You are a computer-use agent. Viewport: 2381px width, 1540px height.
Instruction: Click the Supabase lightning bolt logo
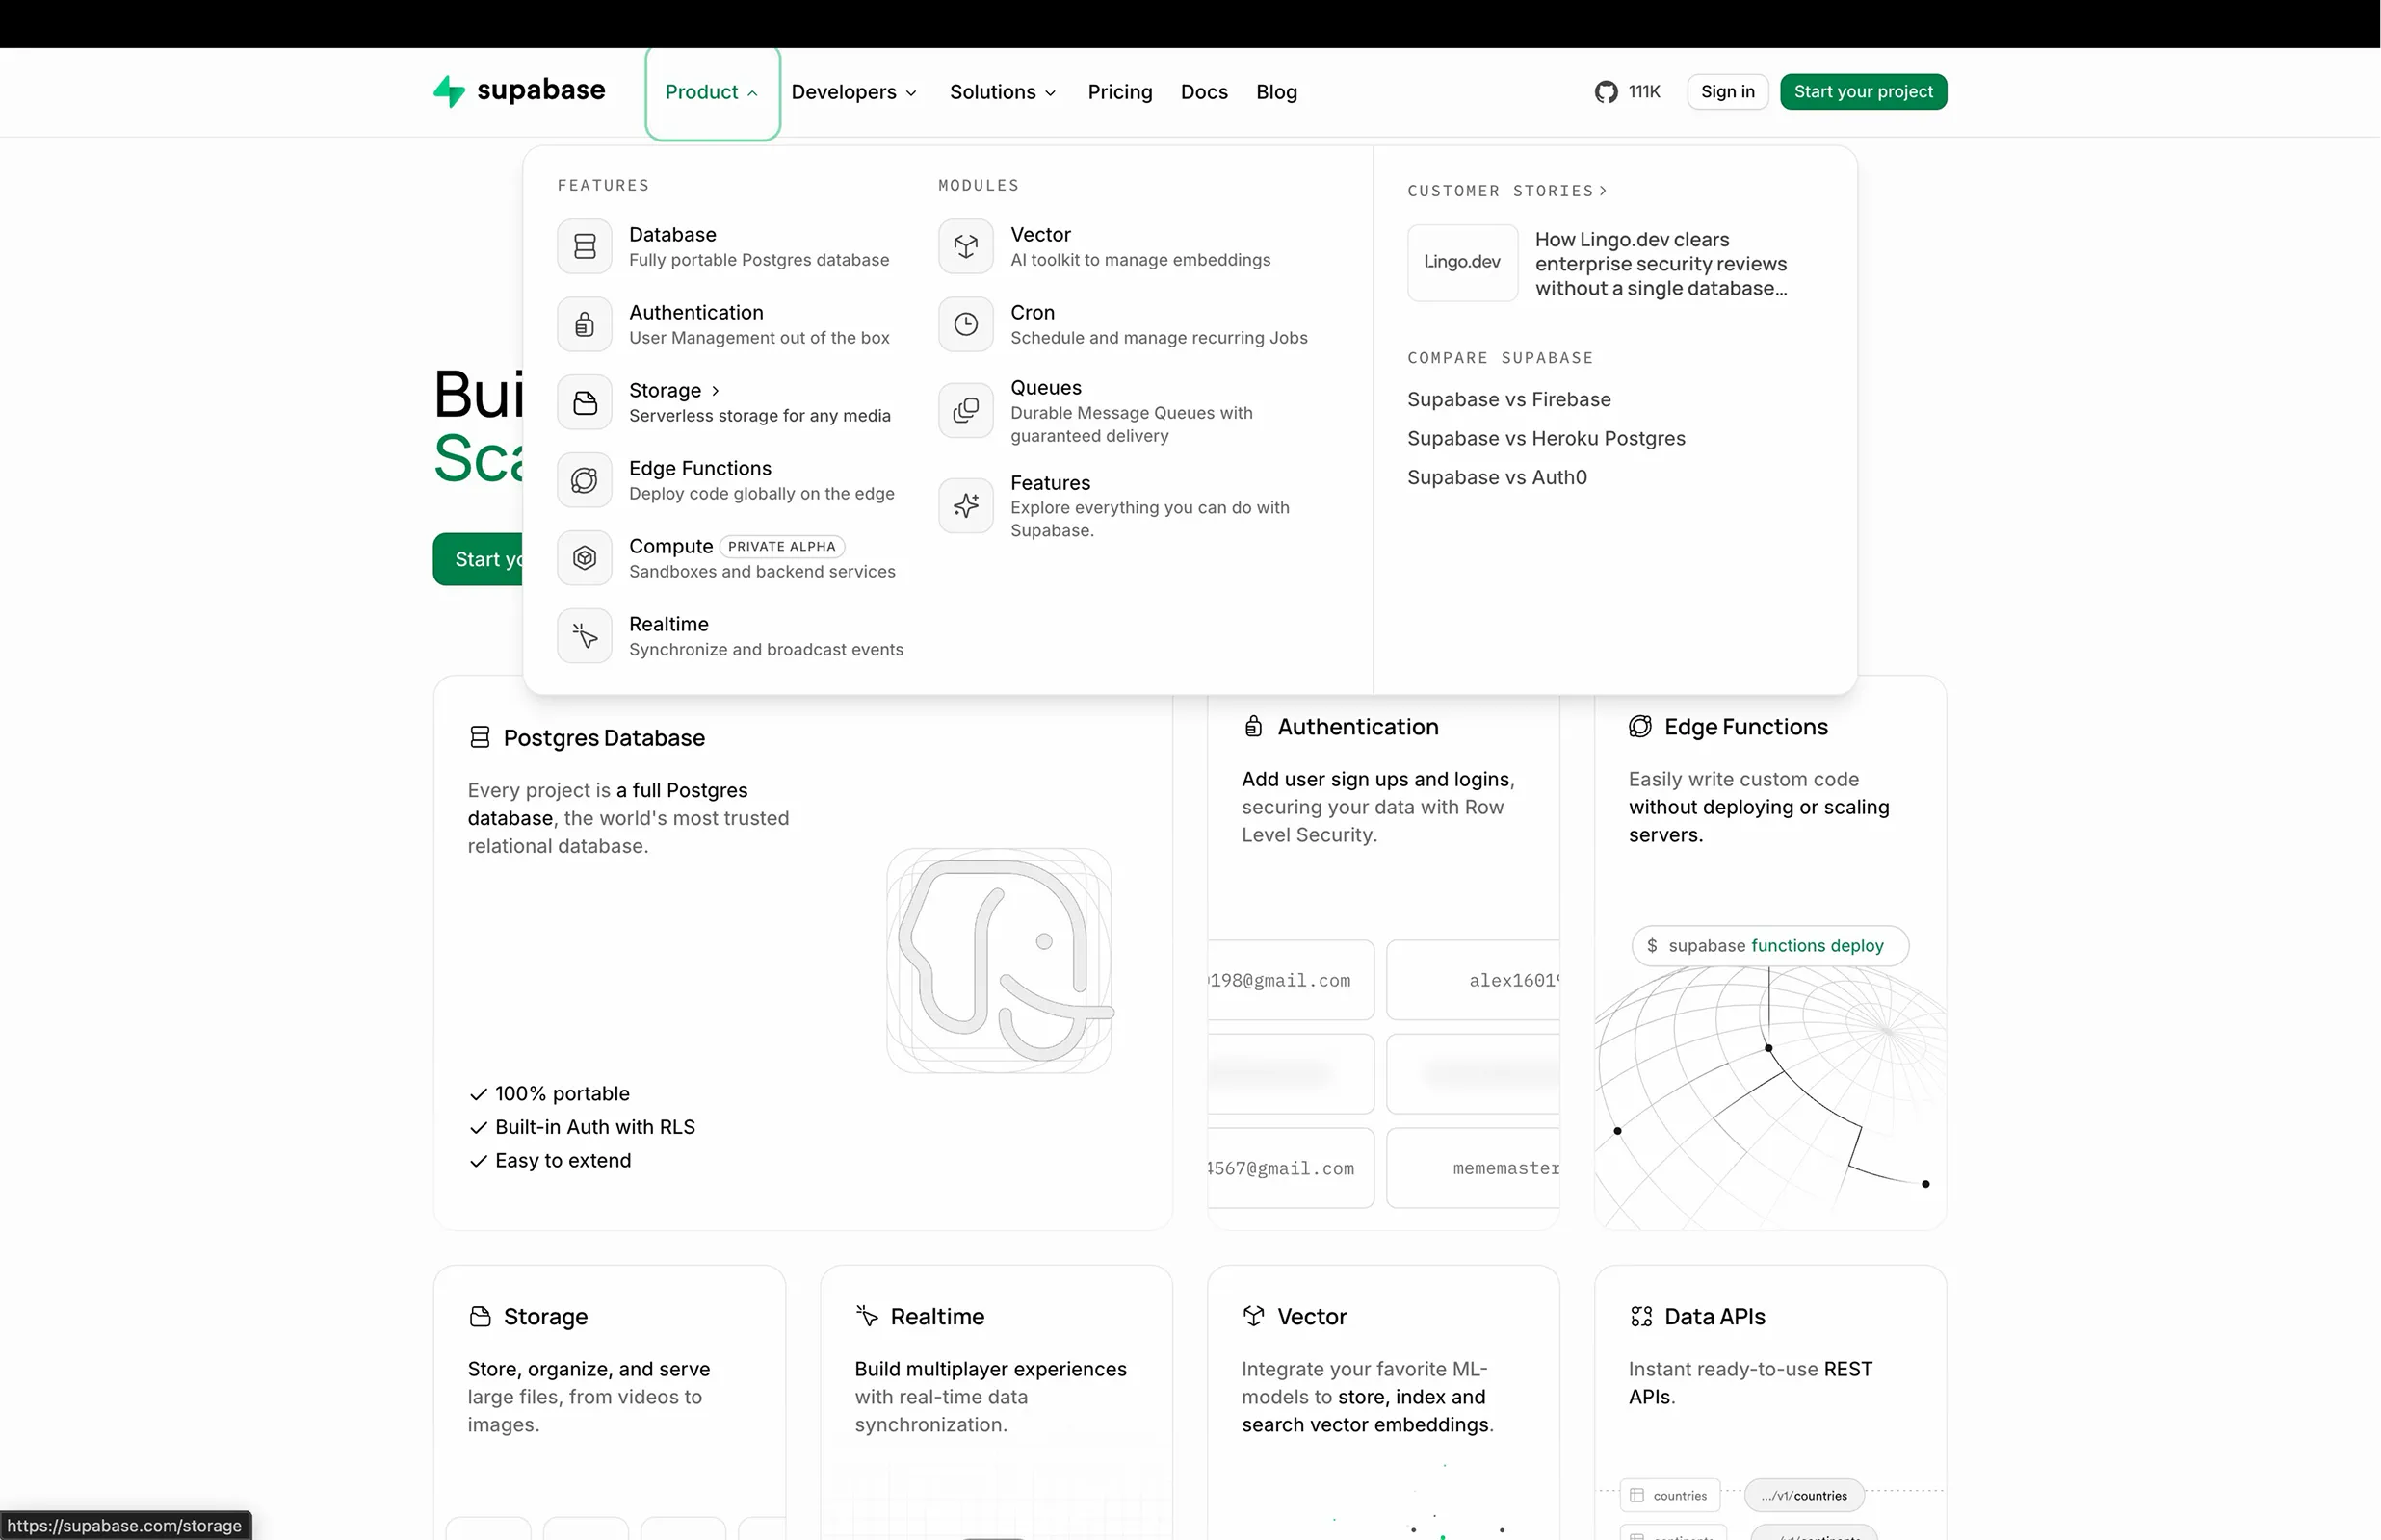pyautogui.click(x=449, y=91)
